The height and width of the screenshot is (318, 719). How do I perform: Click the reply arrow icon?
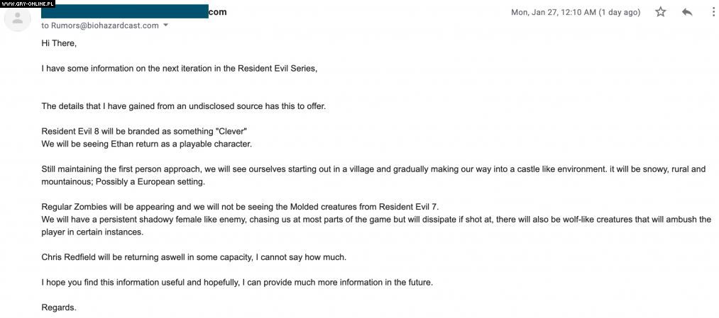click(x=687, y=12)
